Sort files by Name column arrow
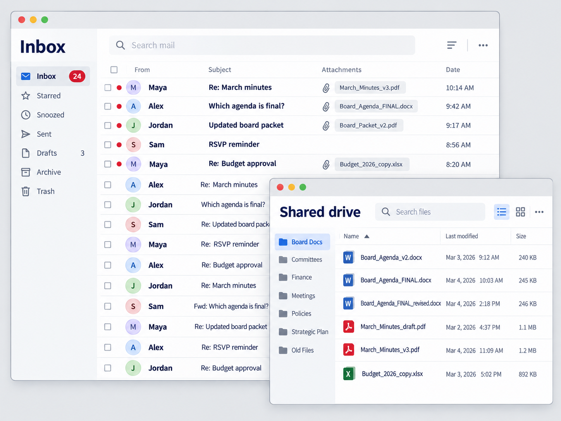This screenshot has width=561, height=421. (x=367, y=236)
